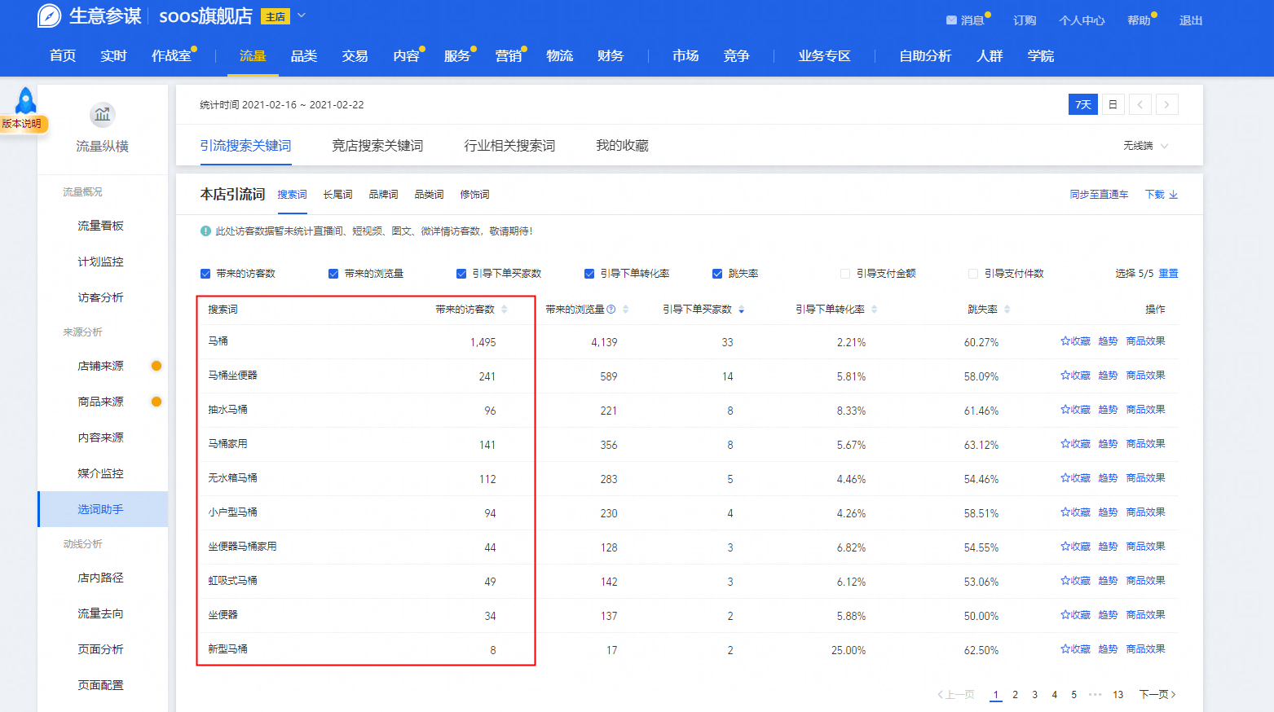The image size is (1274, 712).
Task: Uncheck 跳失率 checkbox
Action: click(x=717, y=274)
